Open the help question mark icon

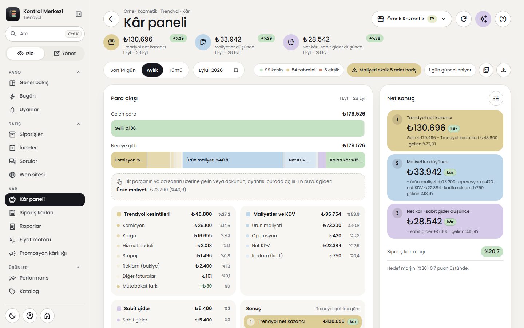[x=503, y=19]
